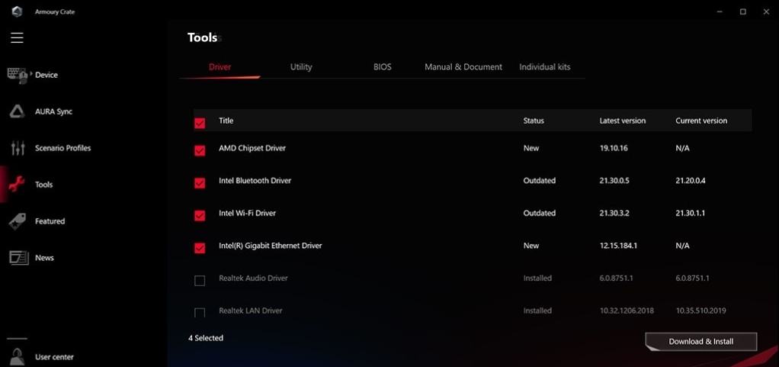Go to Scenario Profiles label in the sidebar
Screen dimensions: 779x367
tap(63, 148)
